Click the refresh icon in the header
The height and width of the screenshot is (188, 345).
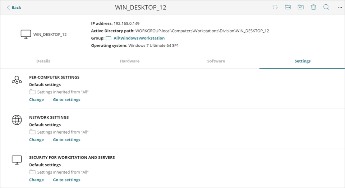click(x=275, y=7)
